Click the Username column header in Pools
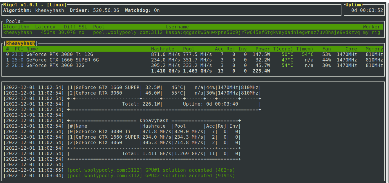389x183 pixels. click(177, 27)
